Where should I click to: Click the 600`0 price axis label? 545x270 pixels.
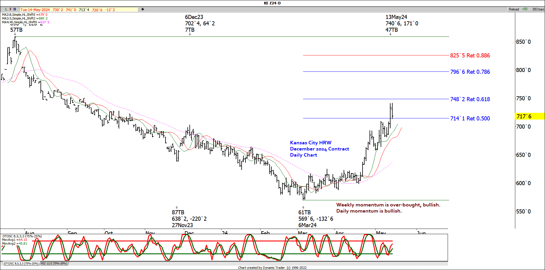[x=523, y=183]
